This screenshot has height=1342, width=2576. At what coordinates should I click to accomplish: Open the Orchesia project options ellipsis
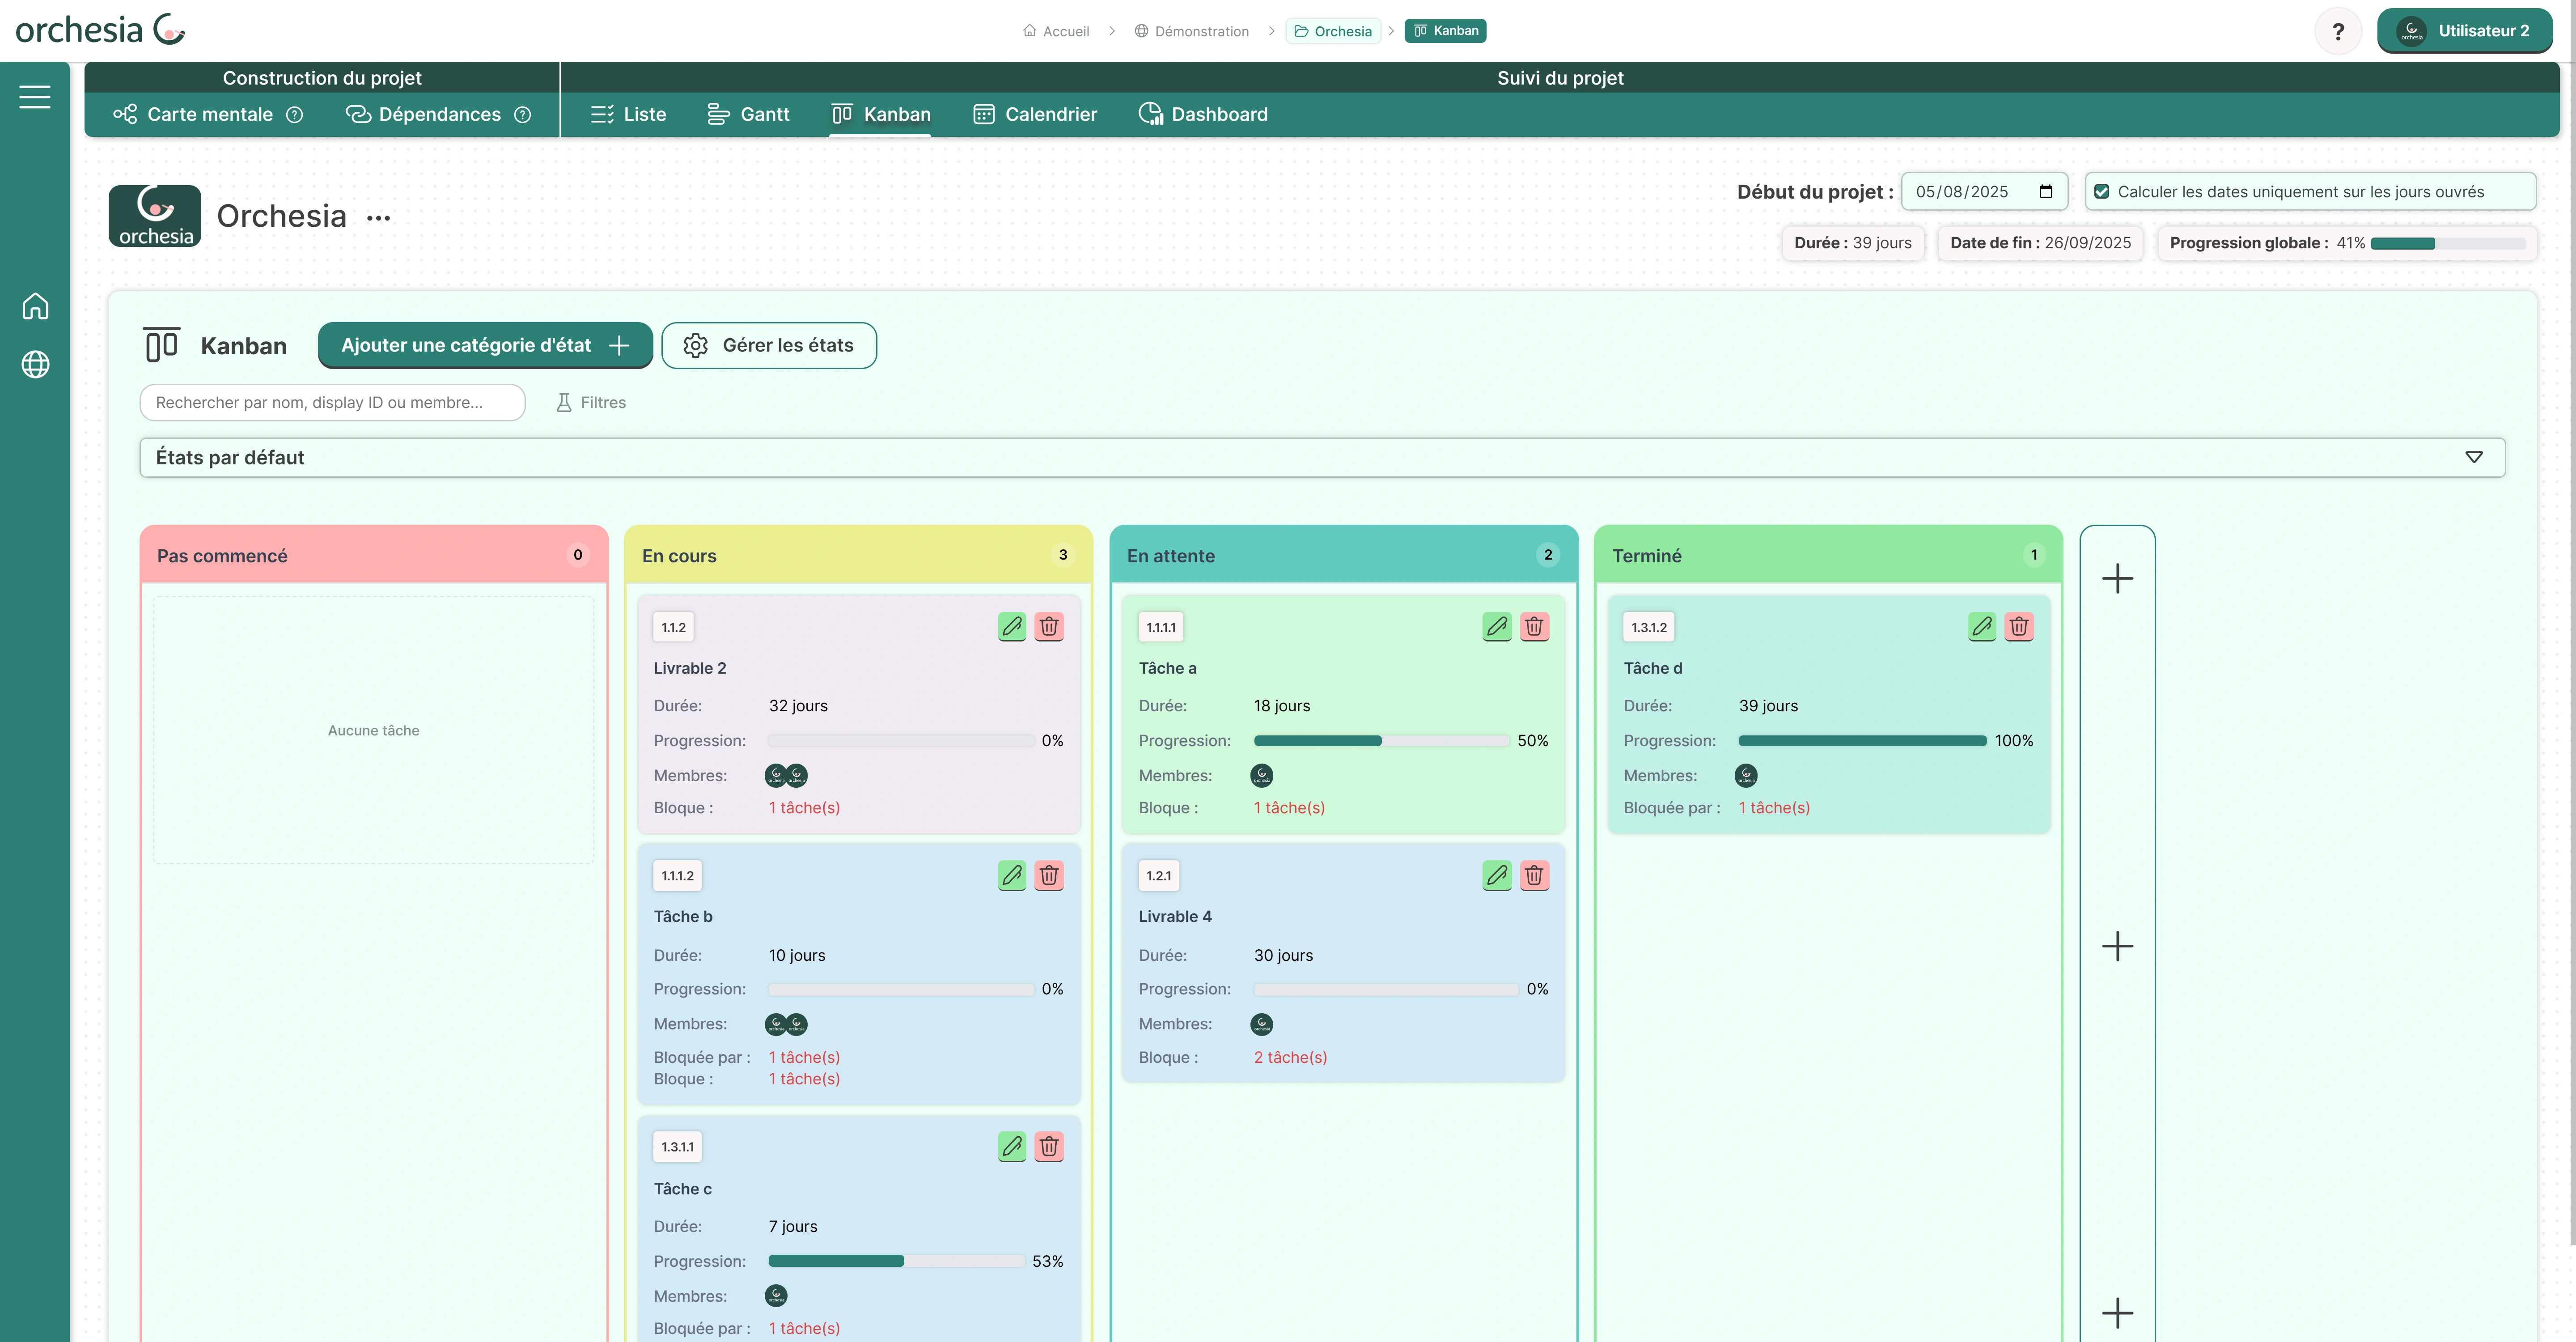378,218
